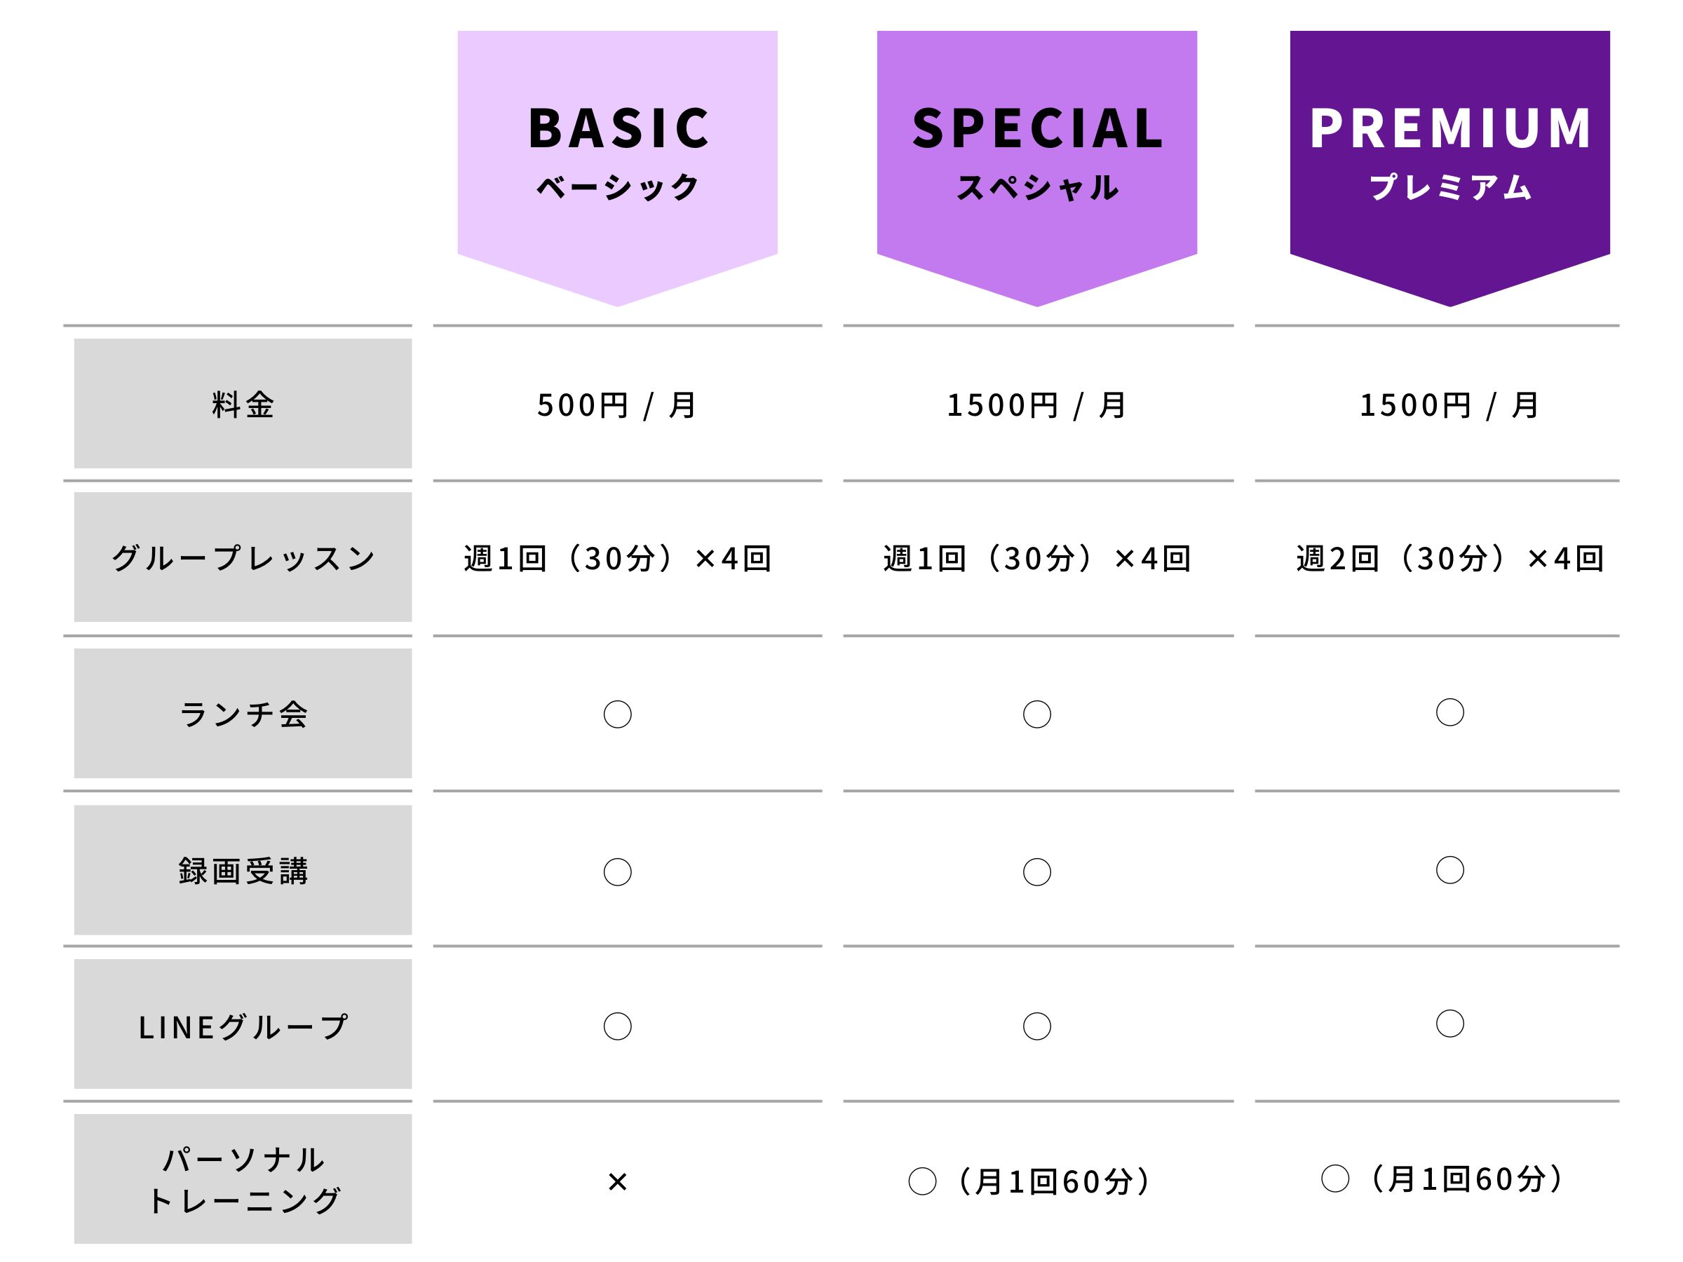
Task: Select the PREMIUM plan's 録画受講 circle
Action: 1449,869
